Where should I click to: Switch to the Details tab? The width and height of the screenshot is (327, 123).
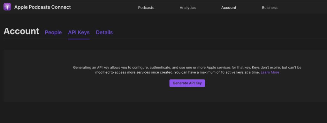point(104,33)
